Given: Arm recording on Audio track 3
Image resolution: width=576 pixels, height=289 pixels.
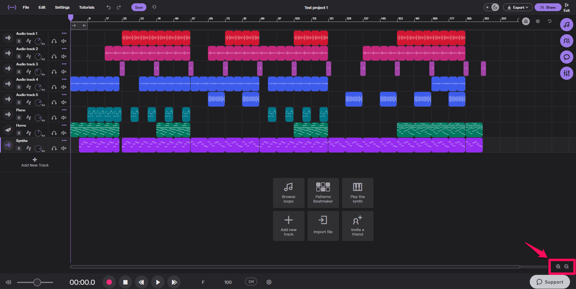Looking at the screenshot, I should click(x=19, y=72).
